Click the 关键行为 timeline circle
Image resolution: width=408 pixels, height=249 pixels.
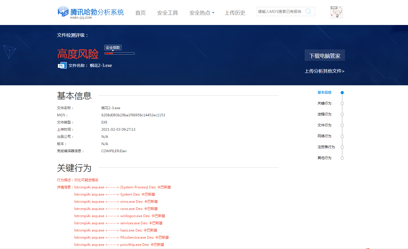342,103
